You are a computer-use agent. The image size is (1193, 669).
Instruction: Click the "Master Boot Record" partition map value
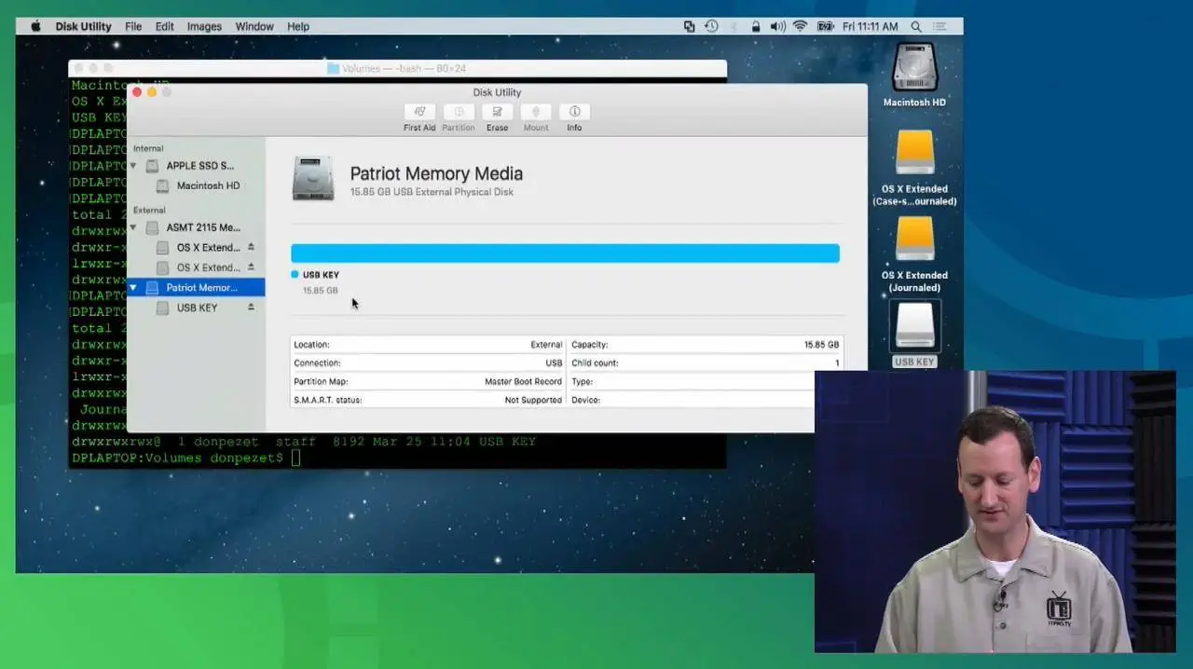tap(523, 382)
